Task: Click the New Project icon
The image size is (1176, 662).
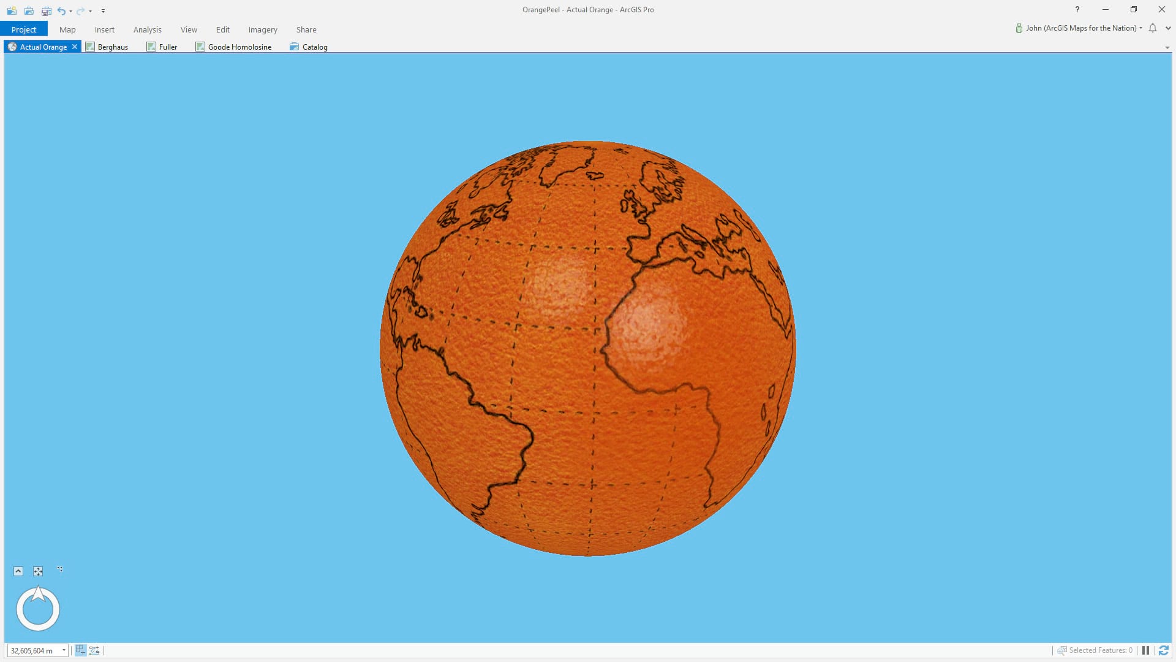Action: [12, 10]
